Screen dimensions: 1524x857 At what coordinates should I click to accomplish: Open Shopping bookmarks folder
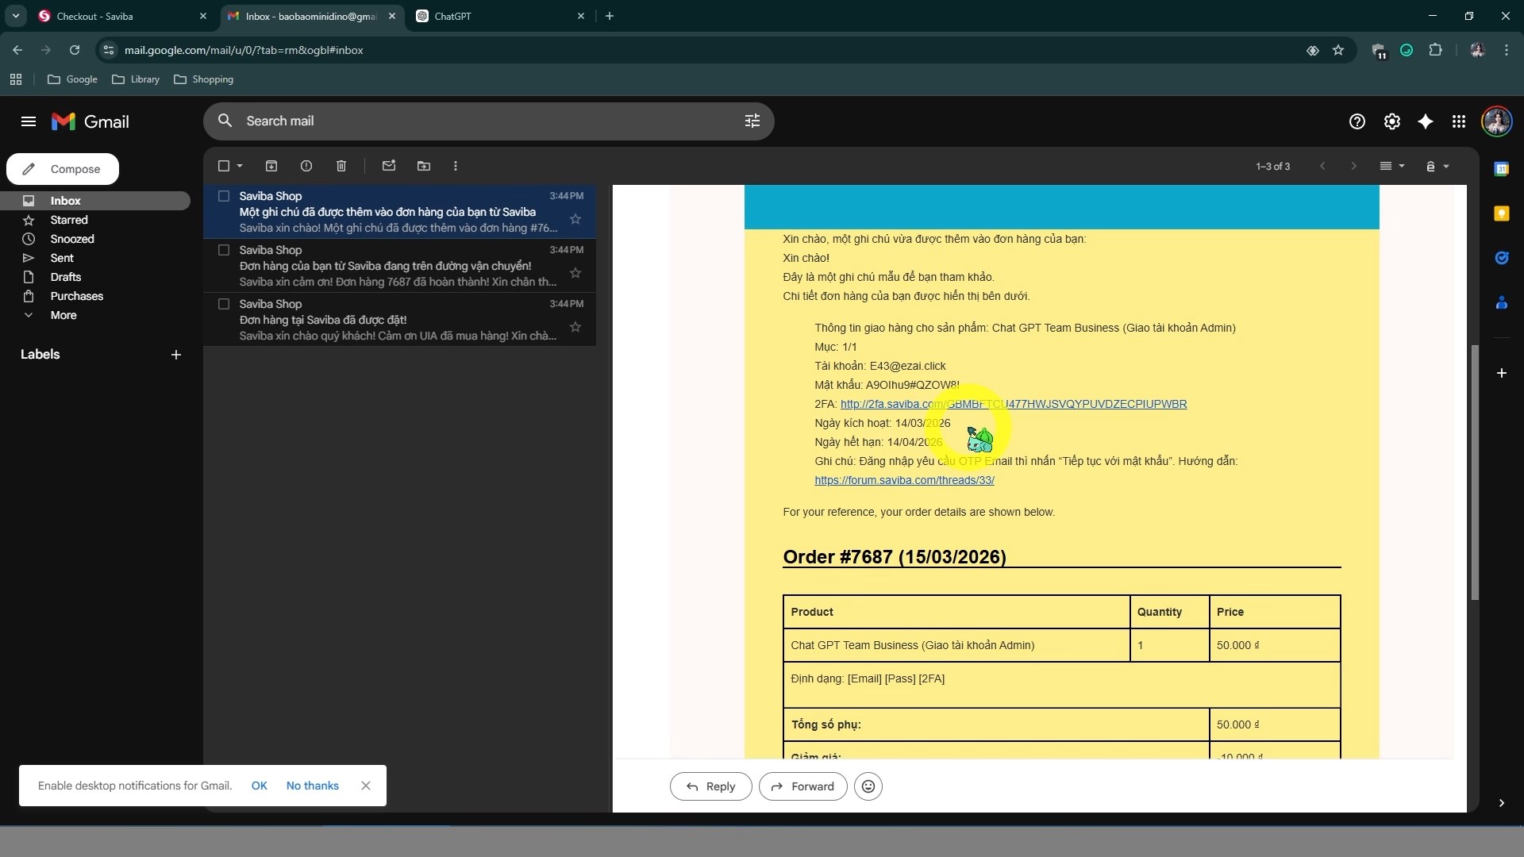(x=203, y=79)
